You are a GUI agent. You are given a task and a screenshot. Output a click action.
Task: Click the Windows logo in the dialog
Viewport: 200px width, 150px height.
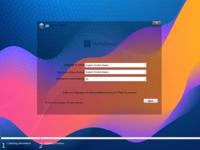coord(87,44)
